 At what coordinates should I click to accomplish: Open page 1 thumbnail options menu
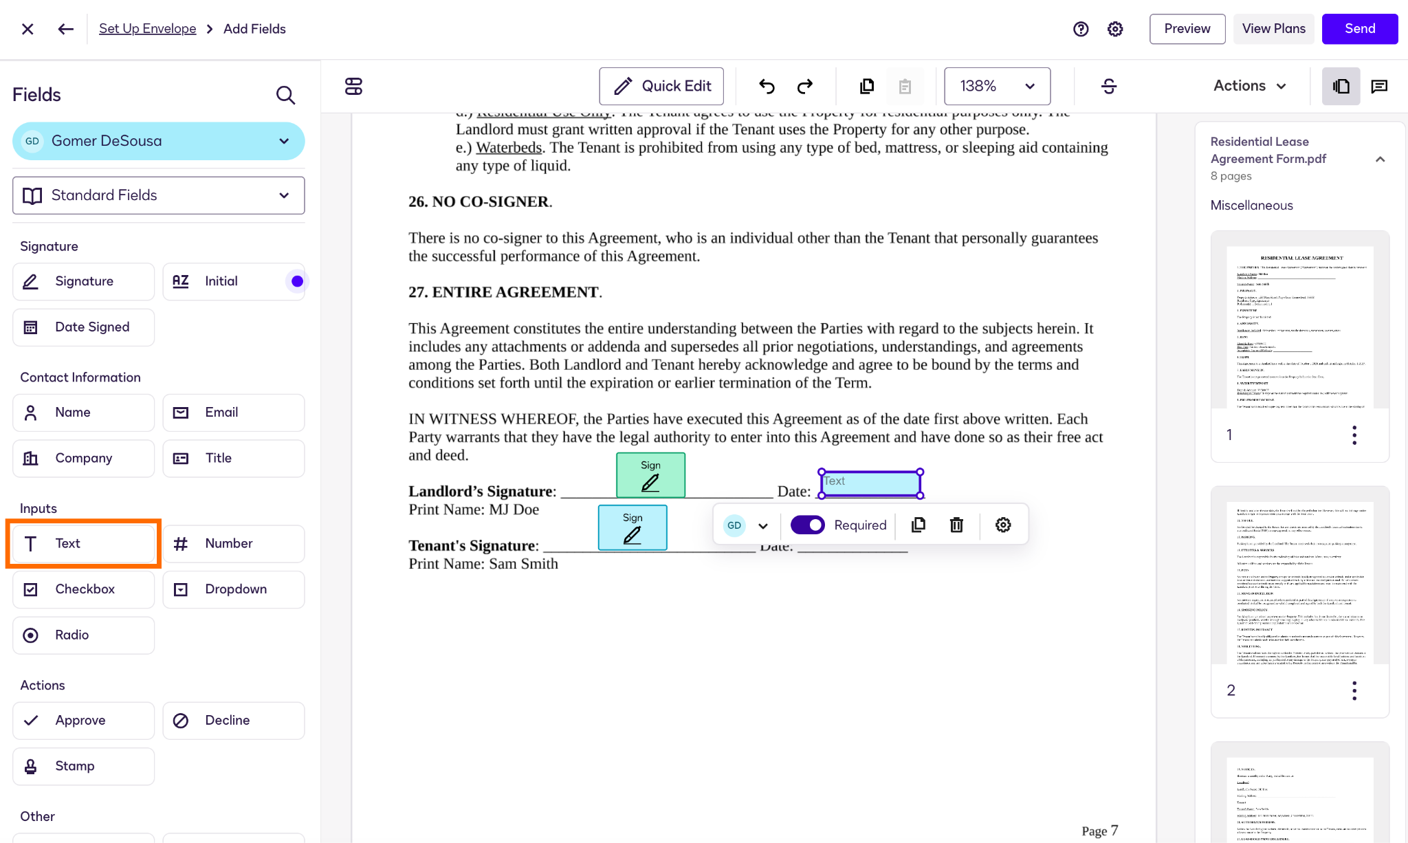(x=1354, y=435)
